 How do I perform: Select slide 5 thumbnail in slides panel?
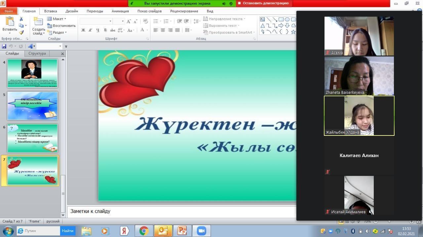(x=32, y=106)
